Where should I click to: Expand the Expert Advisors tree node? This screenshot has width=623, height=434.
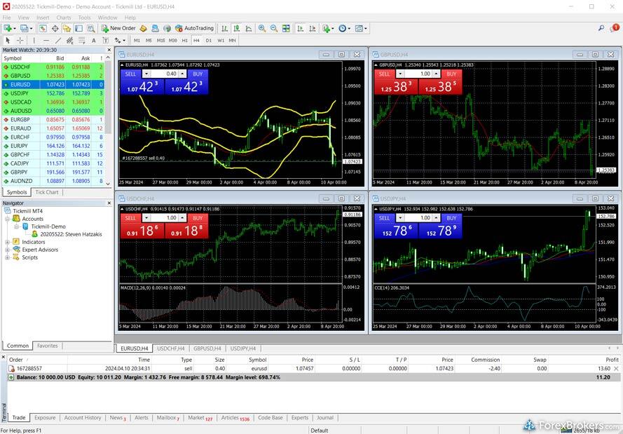point(7,250)
